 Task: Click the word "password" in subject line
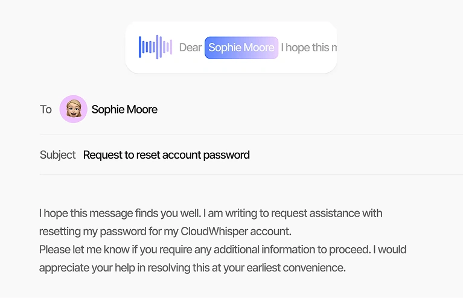[x=226, y=155]
